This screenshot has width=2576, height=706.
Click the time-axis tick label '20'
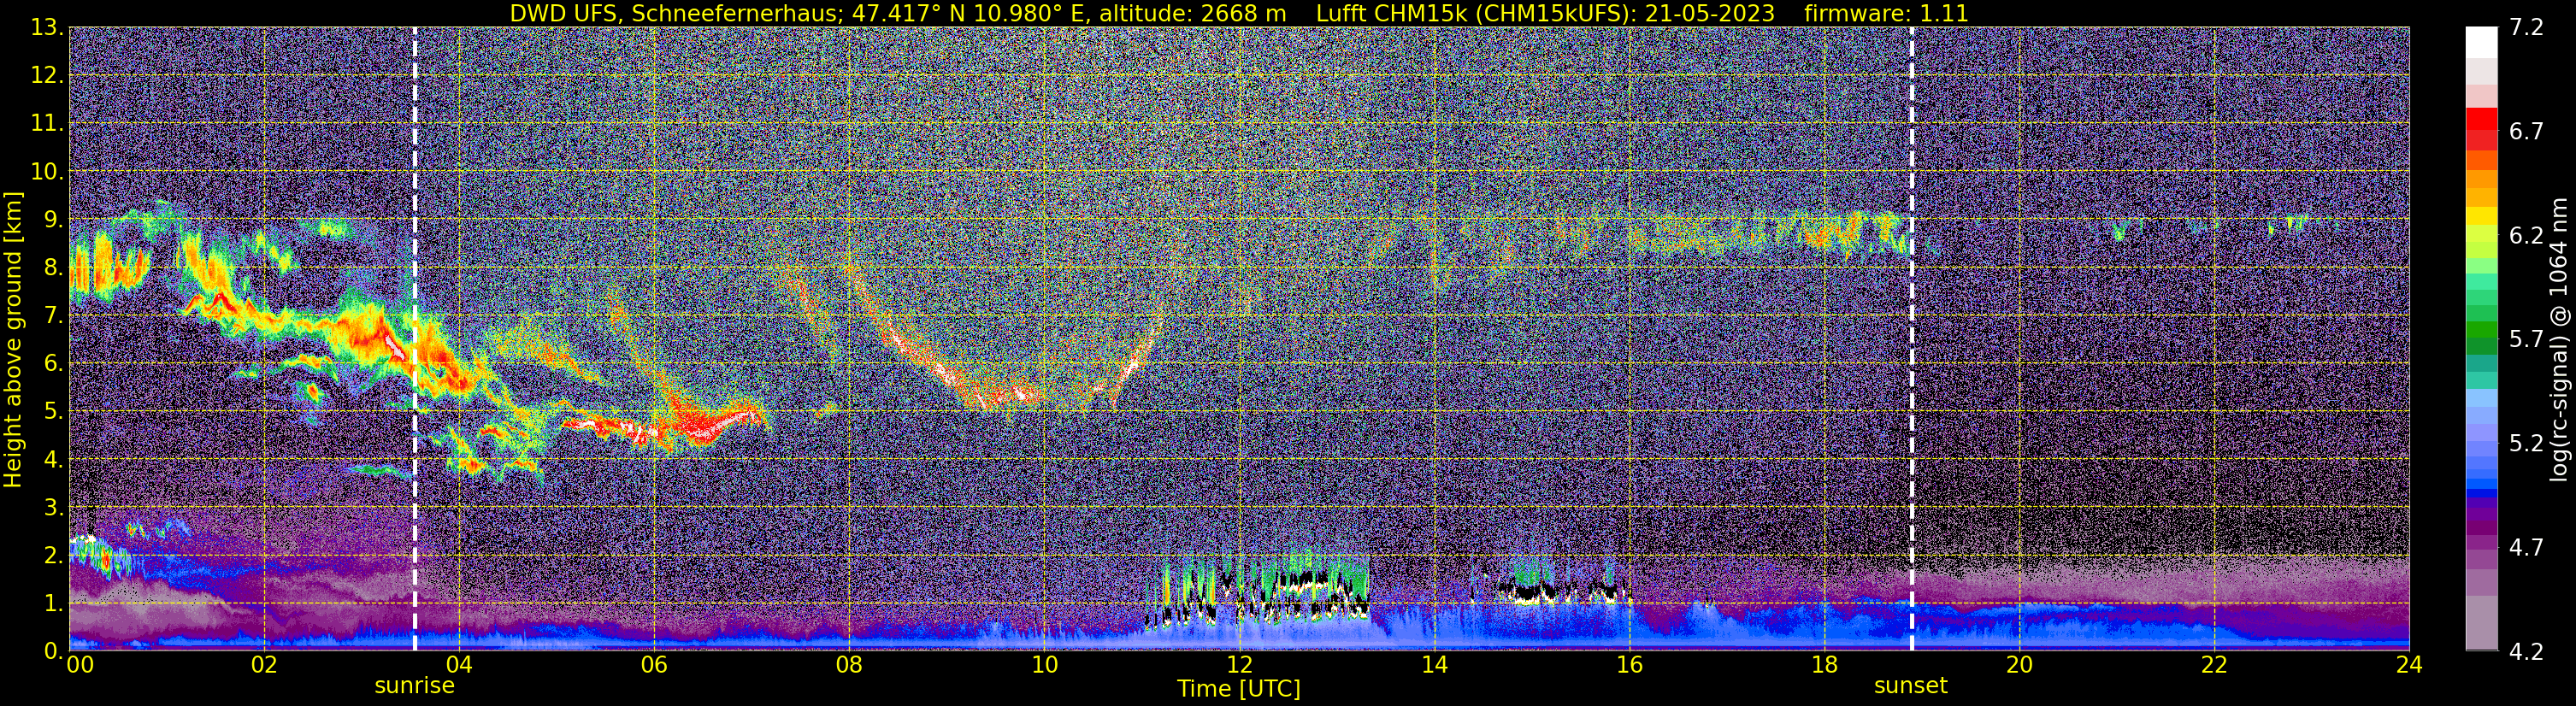(2019, 665)
